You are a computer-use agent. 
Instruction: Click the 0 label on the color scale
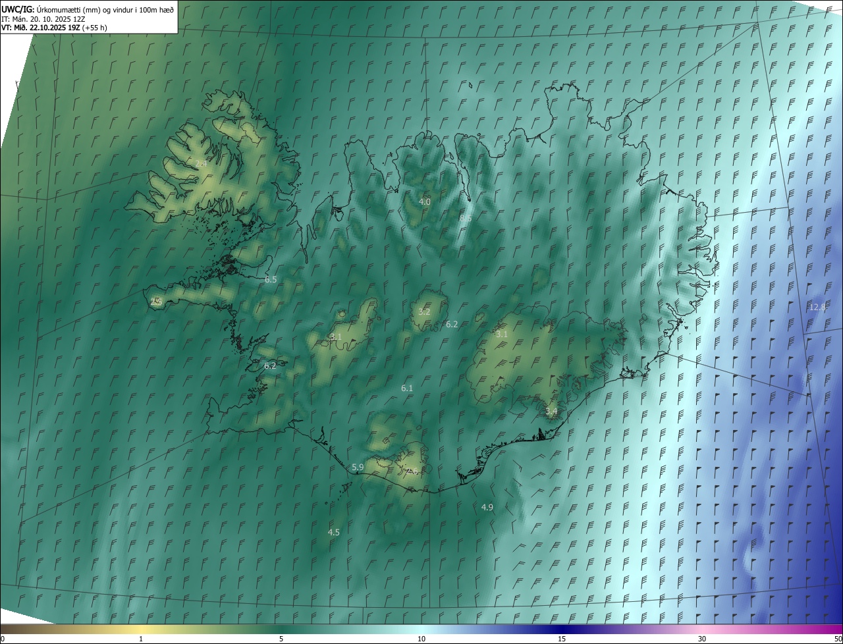3,639
